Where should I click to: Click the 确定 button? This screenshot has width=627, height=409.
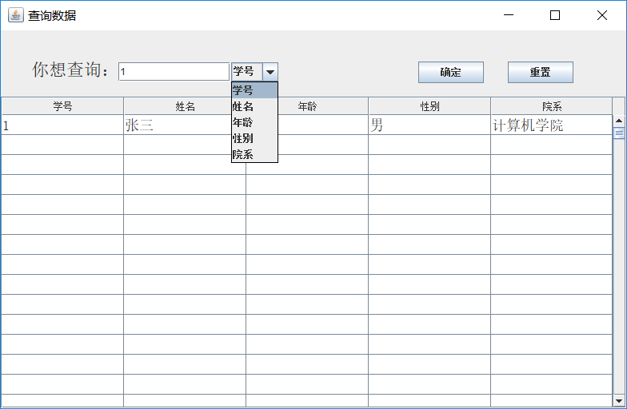pyautogui.click(x=451, y=72)
